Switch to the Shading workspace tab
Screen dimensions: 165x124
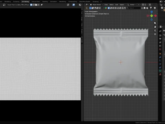click(x=45, y=2)
